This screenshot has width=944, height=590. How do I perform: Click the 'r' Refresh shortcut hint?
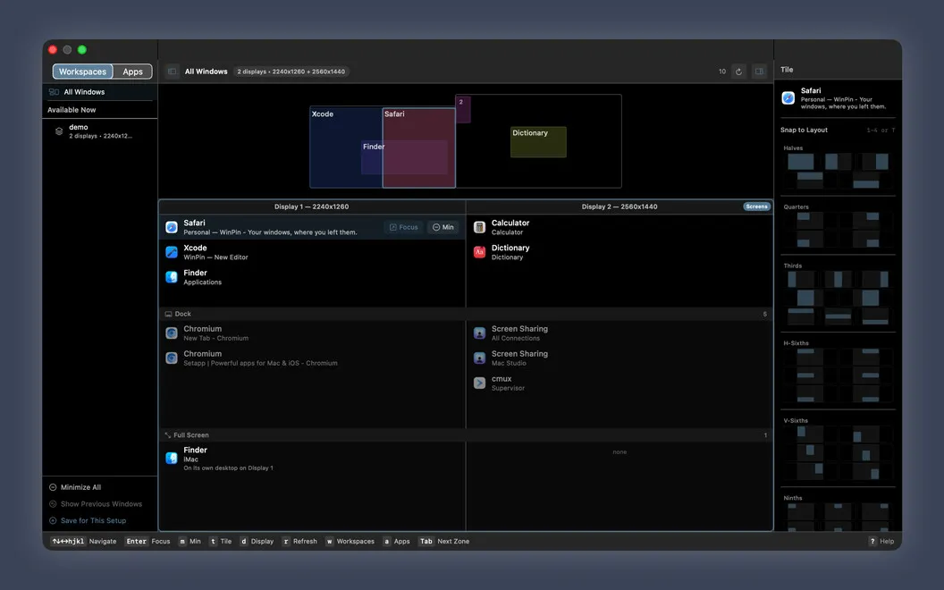coord(299,541)
